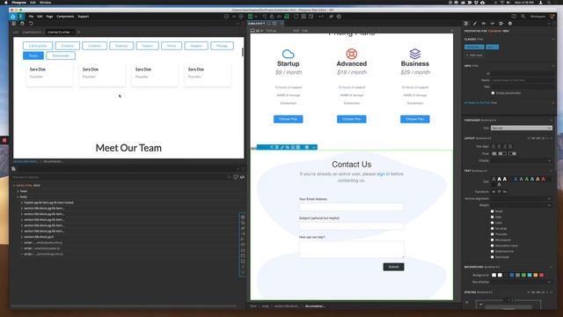Click the book icon left of the search magnifier
Screen dimensions: 563x317
click(x=514, y=16)
